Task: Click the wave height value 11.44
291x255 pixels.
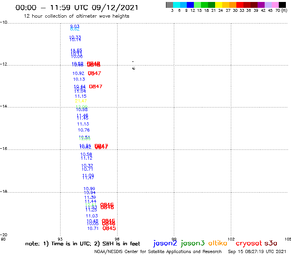Action: 90,201
